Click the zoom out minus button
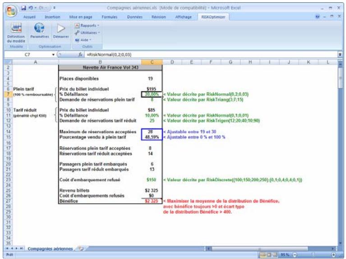 [295, 255]
